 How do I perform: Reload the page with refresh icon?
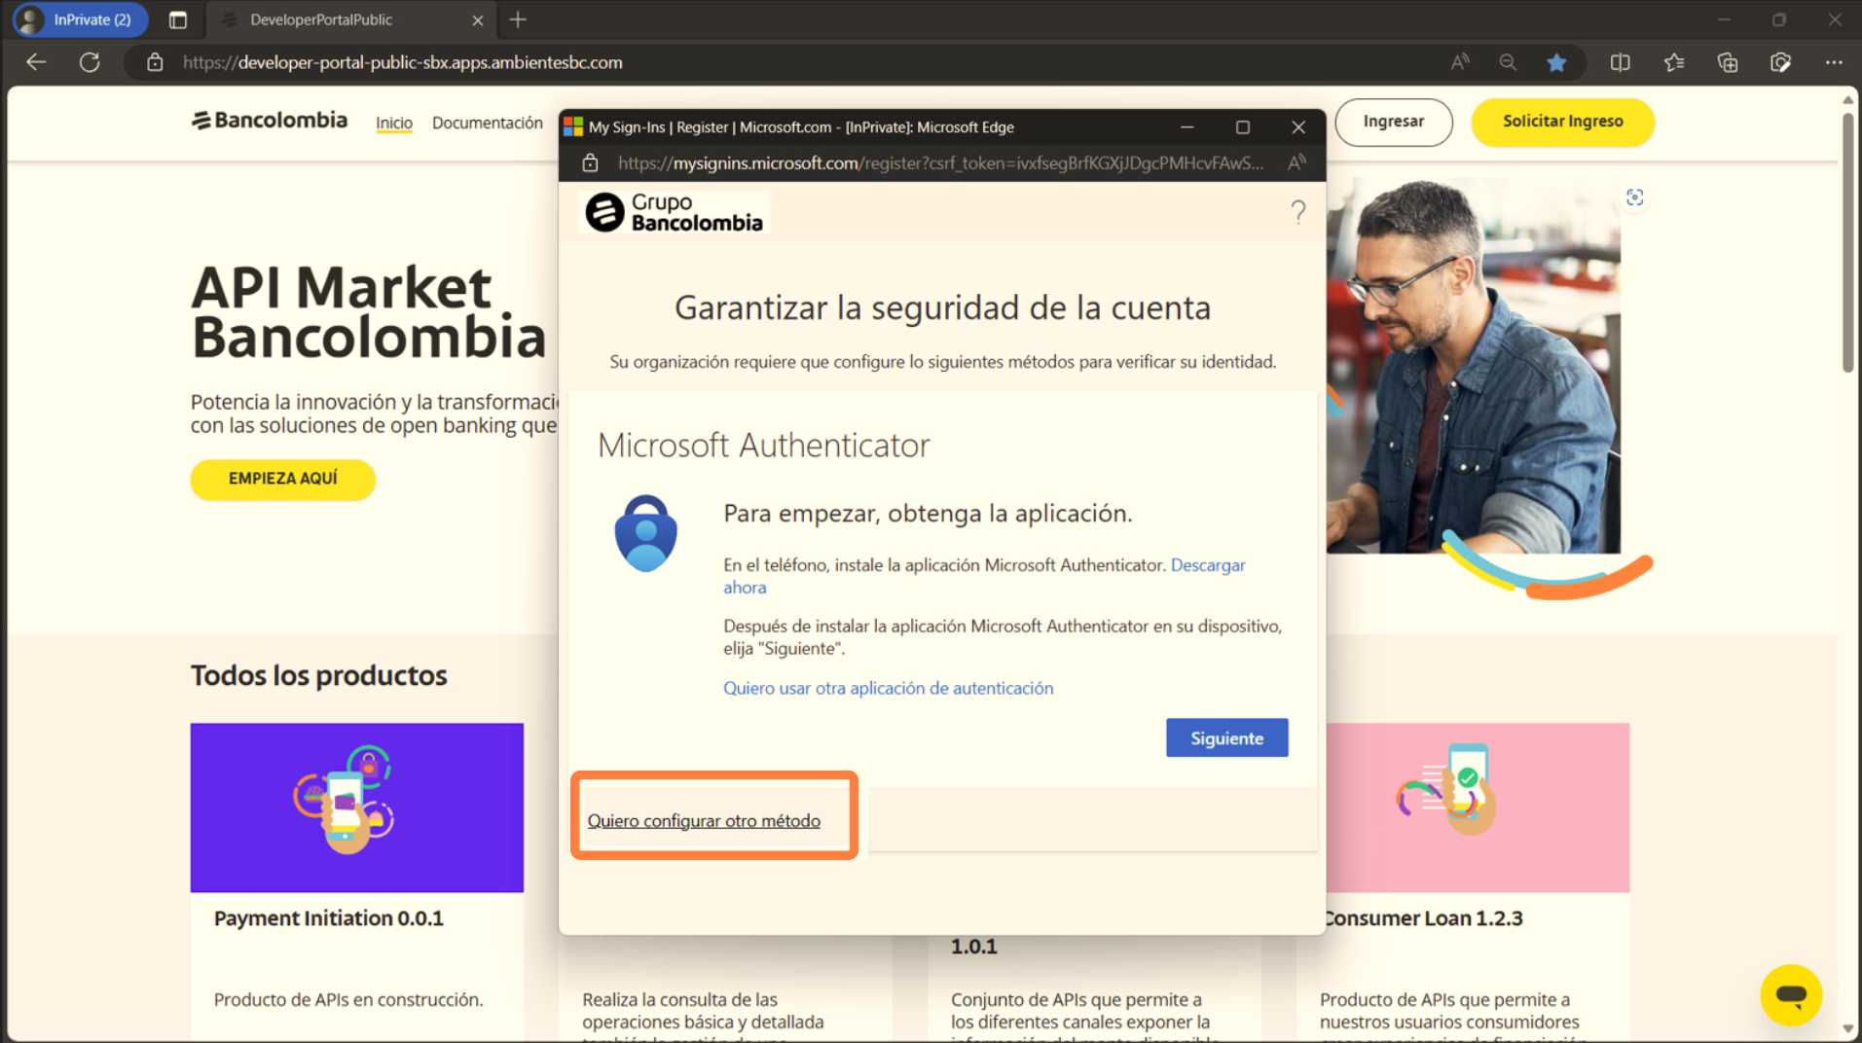(90, 62)
